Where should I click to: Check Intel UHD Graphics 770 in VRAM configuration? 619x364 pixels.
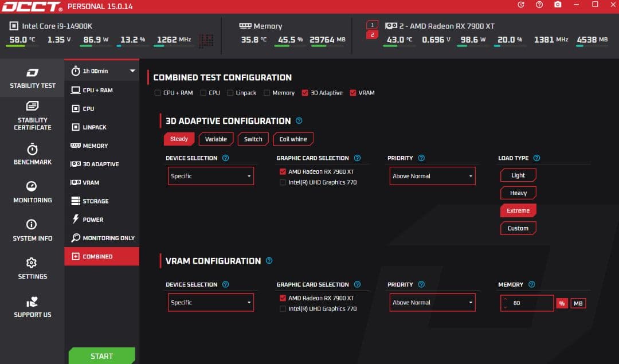pos(283,309)
